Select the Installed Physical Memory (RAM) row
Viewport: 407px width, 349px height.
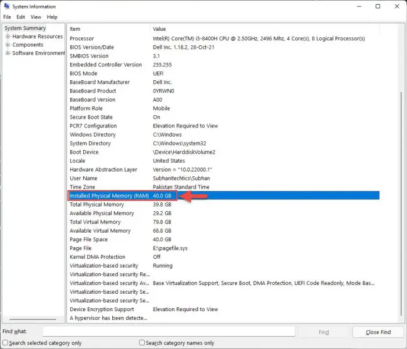109,196
